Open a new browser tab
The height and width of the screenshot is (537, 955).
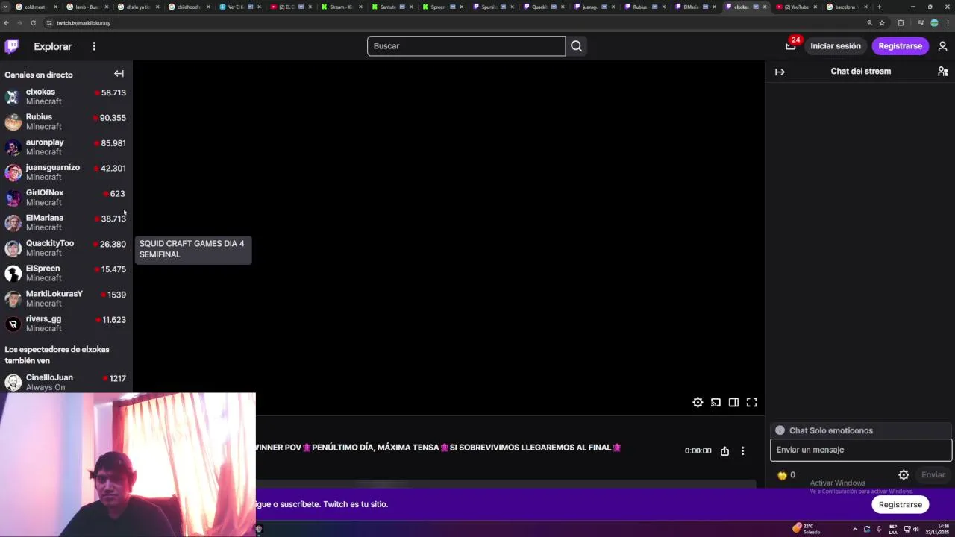tap(879, 7)
